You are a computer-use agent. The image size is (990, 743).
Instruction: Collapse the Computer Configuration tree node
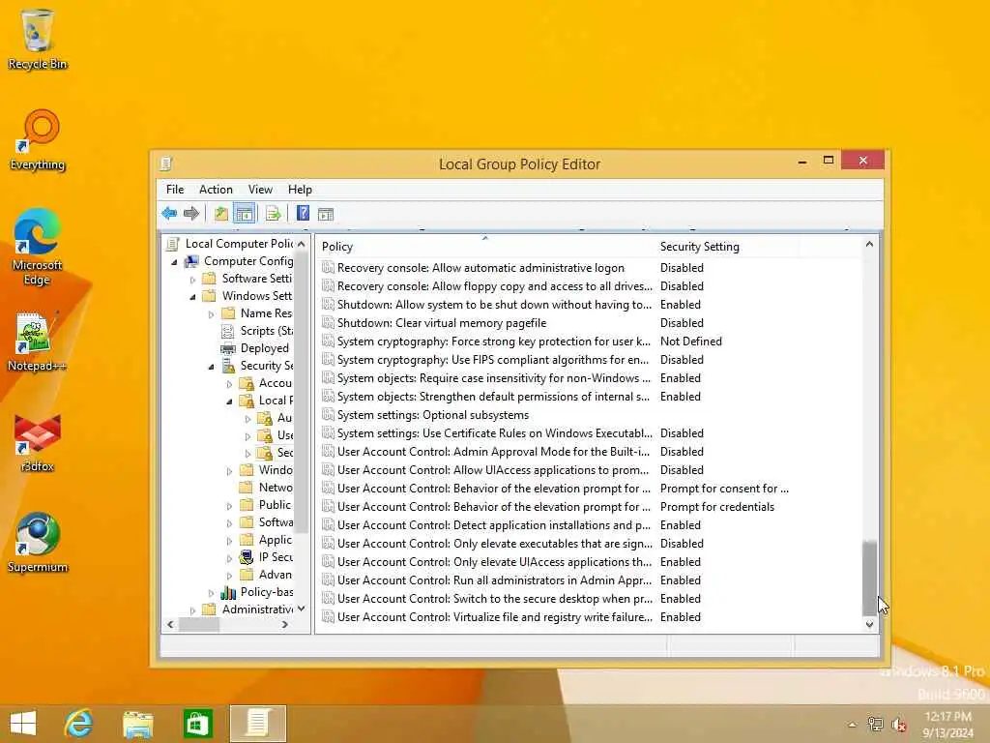click(174, 261)
